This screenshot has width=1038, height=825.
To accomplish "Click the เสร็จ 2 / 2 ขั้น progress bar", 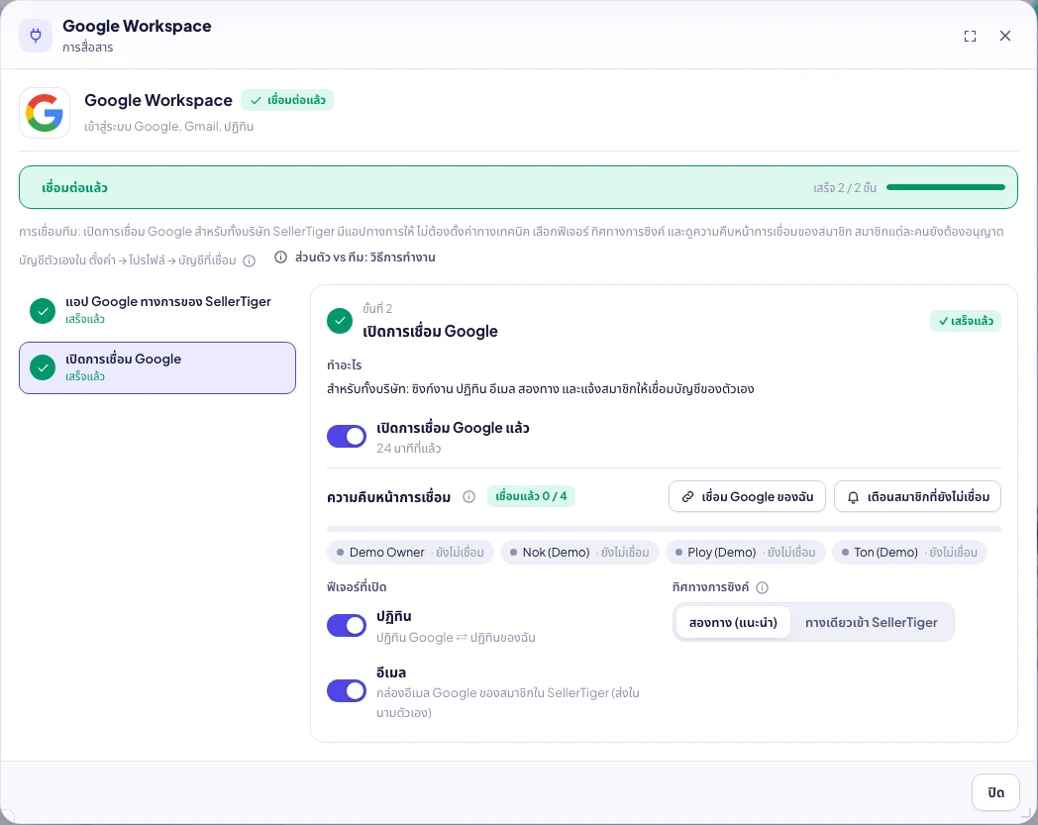I will coord(945,187).
